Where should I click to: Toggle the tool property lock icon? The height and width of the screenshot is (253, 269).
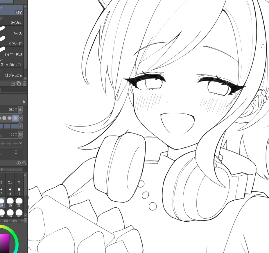[23, 101]
